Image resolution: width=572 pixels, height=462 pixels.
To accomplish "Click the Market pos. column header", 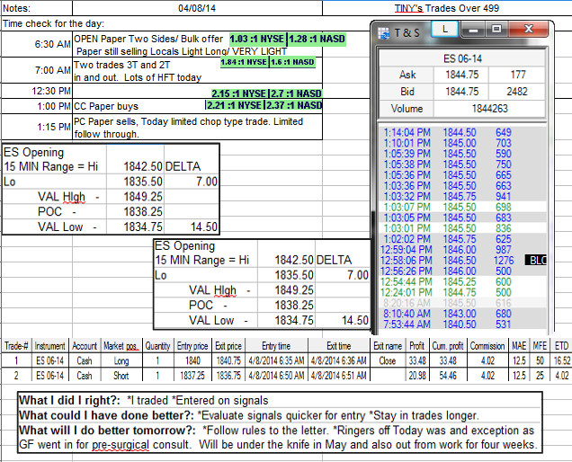I will pos(121,346).
